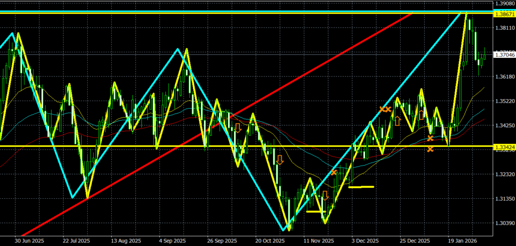Select the 19 Jan 2026 date label
The width and height of the screenshot is (516, 246).
click(x=462, y=240)
